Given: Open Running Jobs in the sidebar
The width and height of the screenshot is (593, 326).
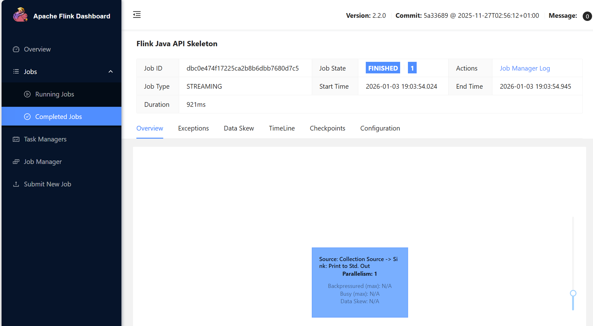Looking at the screenshot, I should point(61,94).
